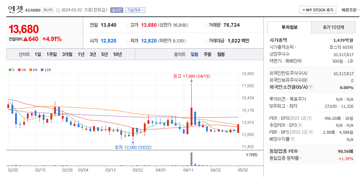
Task: Click the 코스닥 605위 ranking text
Action: pyautogui.click(x=341, y=47)
